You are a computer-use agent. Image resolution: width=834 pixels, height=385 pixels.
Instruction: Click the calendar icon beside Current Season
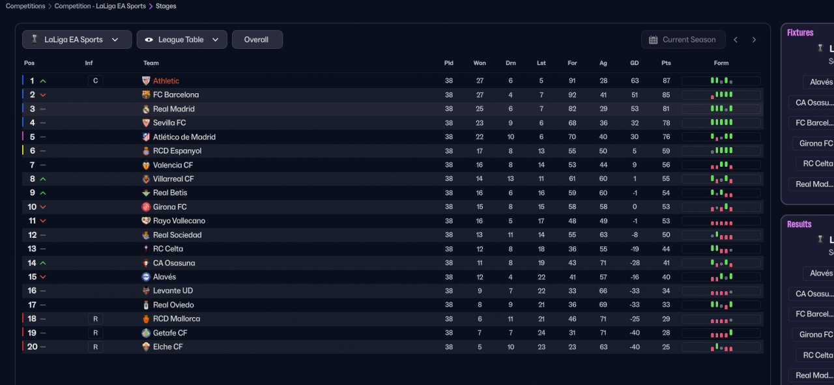coord(654,40)
